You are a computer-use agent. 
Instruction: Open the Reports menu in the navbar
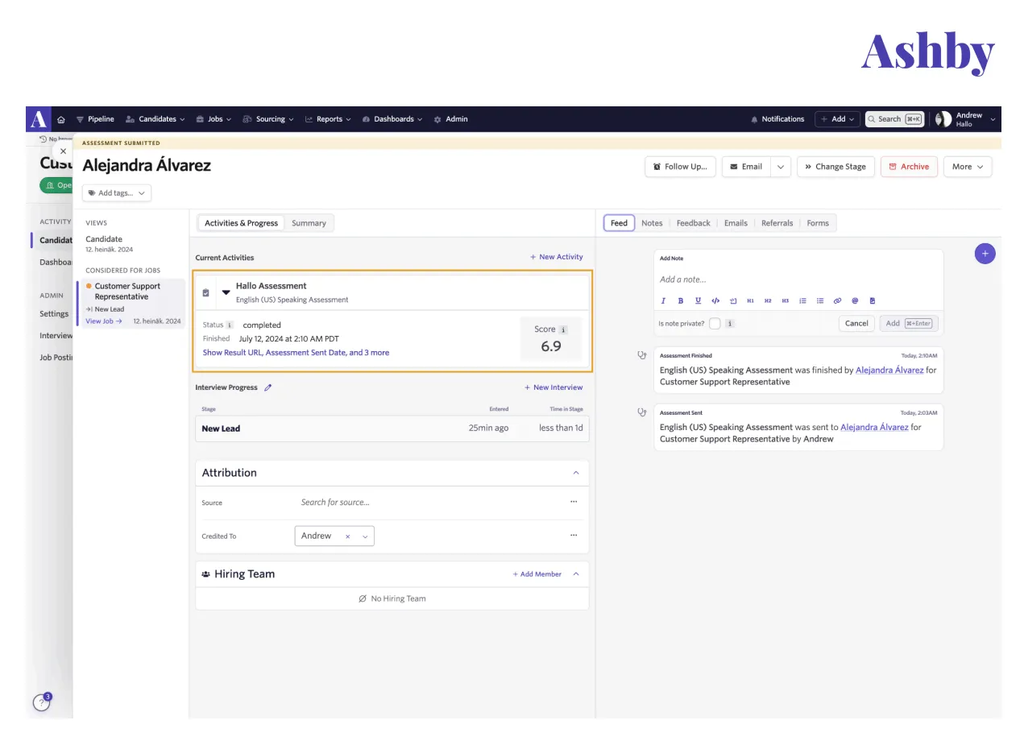pos(328,119)
